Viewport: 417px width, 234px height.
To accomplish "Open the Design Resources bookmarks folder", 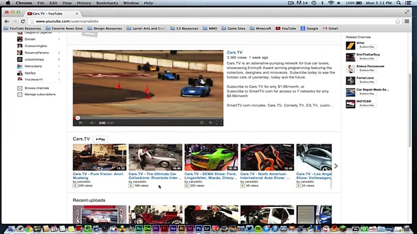I will click(104, 29).
